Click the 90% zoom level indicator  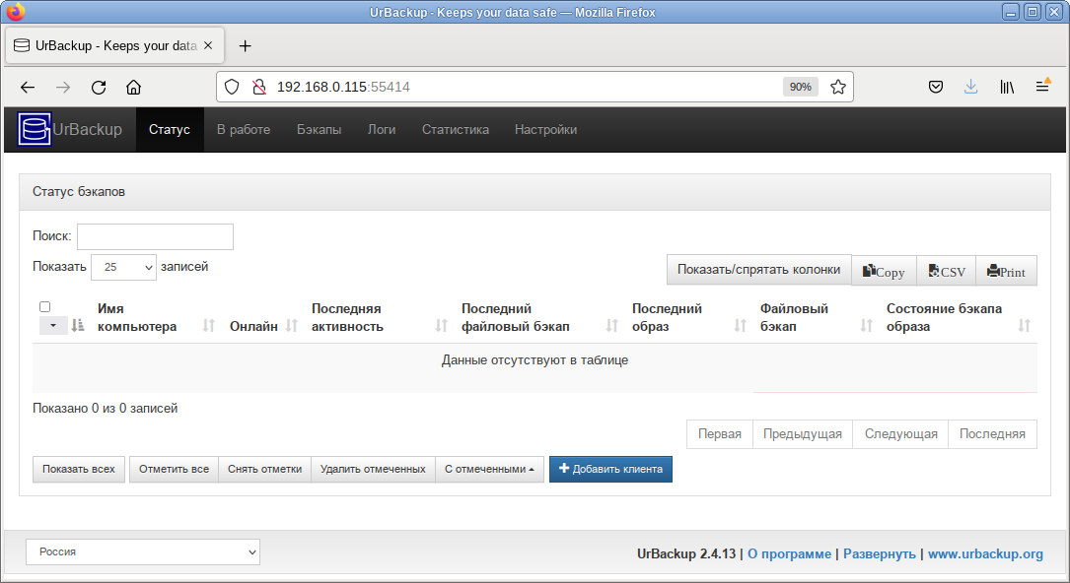pos(801,87)
